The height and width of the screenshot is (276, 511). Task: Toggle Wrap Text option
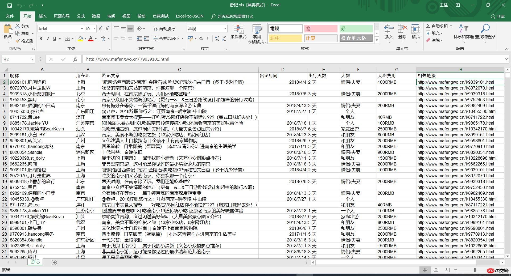point(164,29)
